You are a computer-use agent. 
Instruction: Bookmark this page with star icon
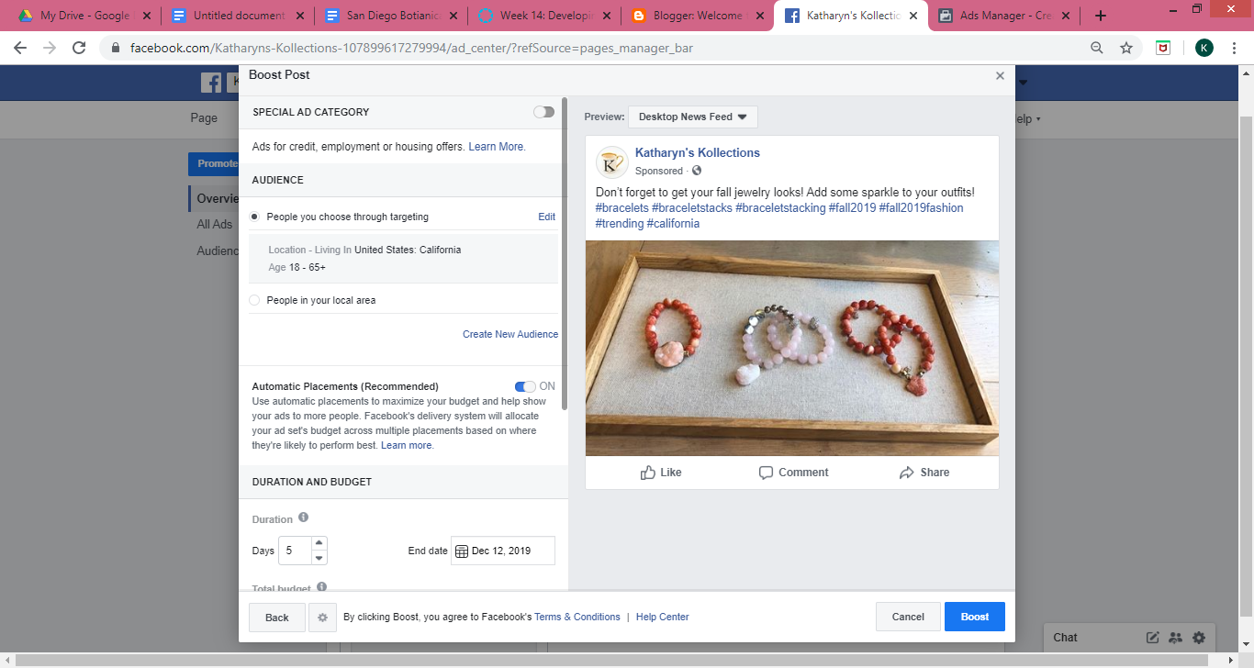[1126, 48]
